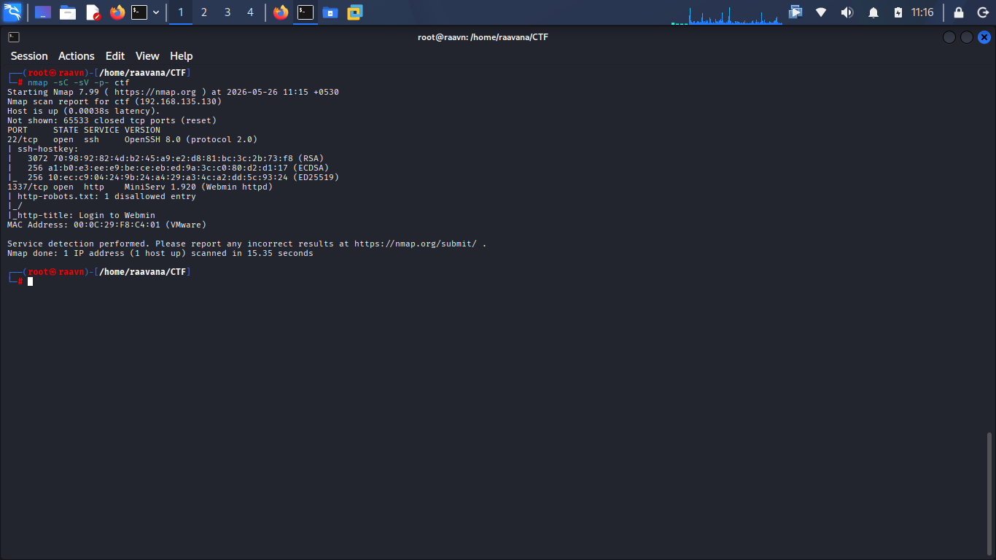
Task: Open the battery power manager icon
Action: 898,12
